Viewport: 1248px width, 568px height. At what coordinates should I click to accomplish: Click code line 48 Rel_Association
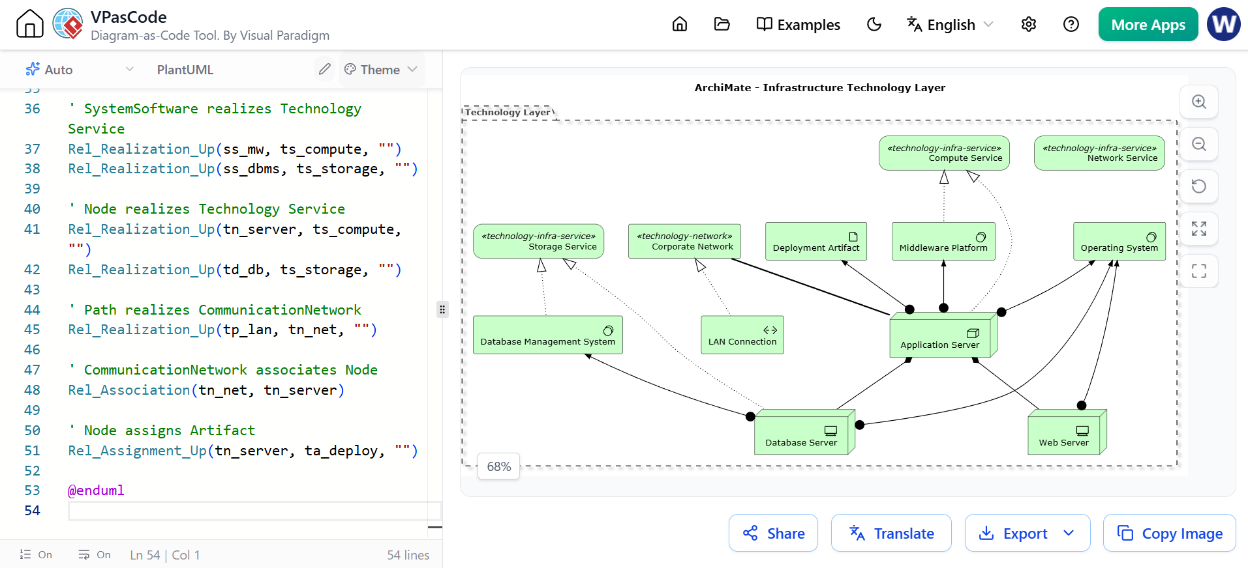(x=206, y=390)
